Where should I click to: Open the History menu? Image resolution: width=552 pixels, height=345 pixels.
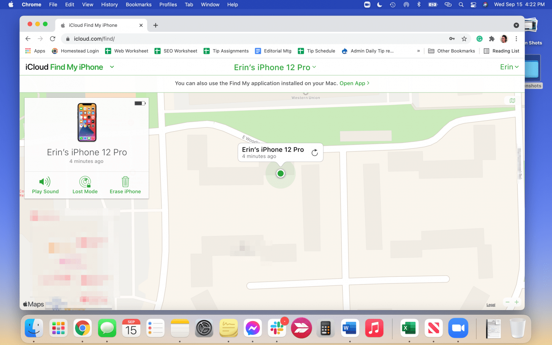click(x=110, y=5)
